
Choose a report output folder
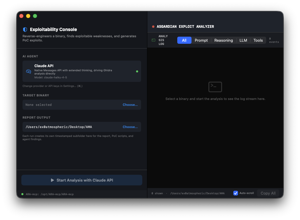[x=130, y=127]
